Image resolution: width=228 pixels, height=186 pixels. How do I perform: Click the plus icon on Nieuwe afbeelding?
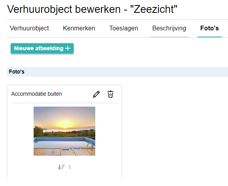coord(68,48)
